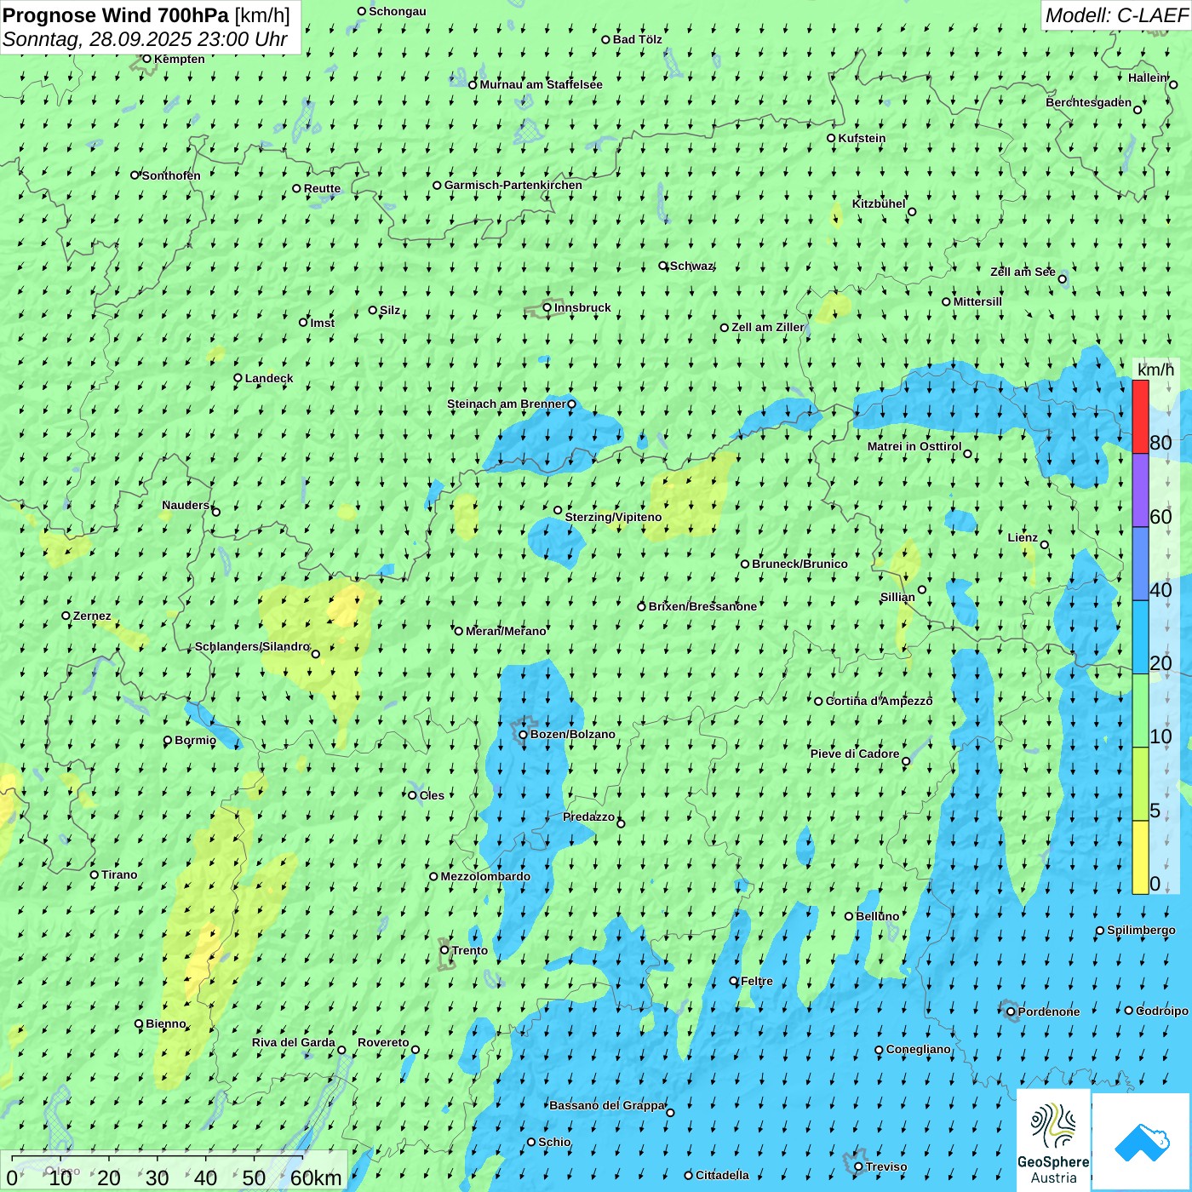Click the Kufstein city marker
The image size is (1192, 1192).
click(x=831, y=138)
